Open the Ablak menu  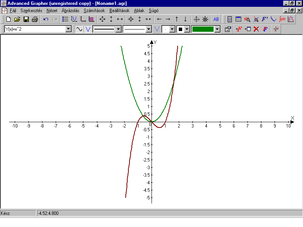click(x=139, y=11)
